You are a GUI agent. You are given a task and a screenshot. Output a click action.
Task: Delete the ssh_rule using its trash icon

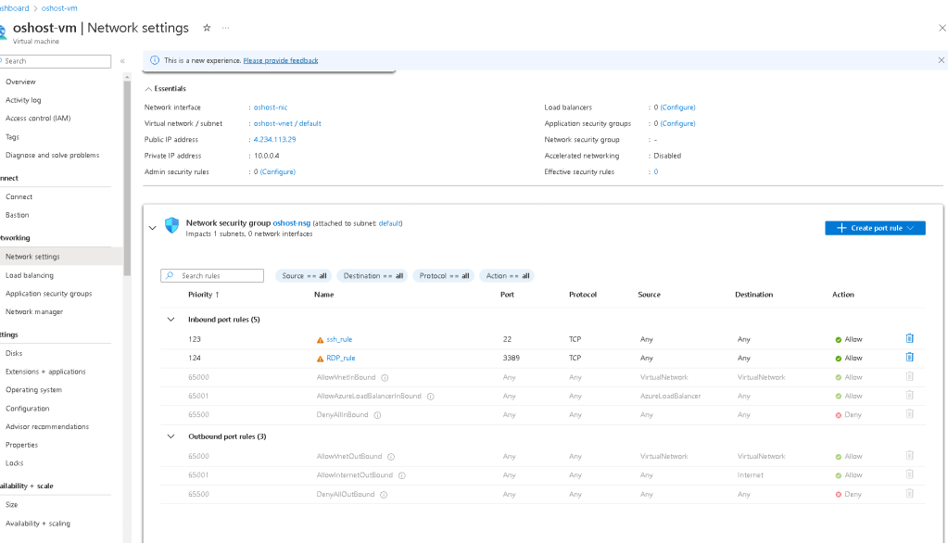(909, 338)
